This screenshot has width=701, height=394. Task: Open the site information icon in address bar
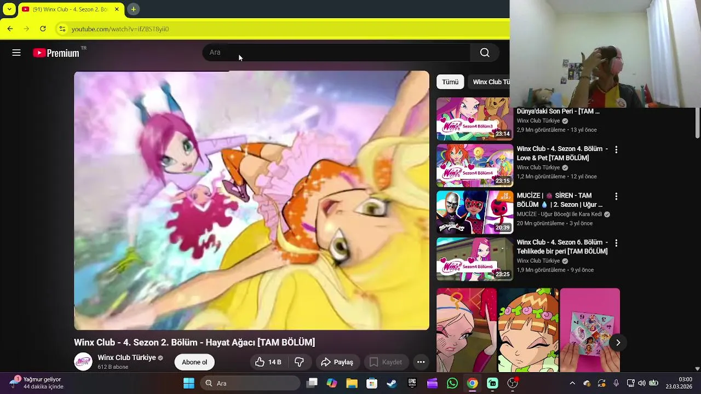(62, 29)
